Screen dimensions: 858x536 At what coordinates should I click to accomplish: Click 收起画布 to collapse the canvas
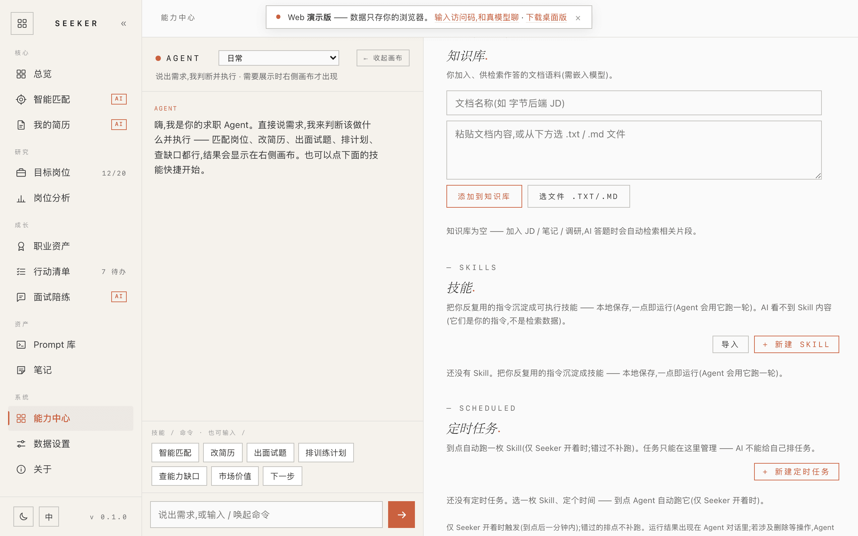tap(383, 58)
